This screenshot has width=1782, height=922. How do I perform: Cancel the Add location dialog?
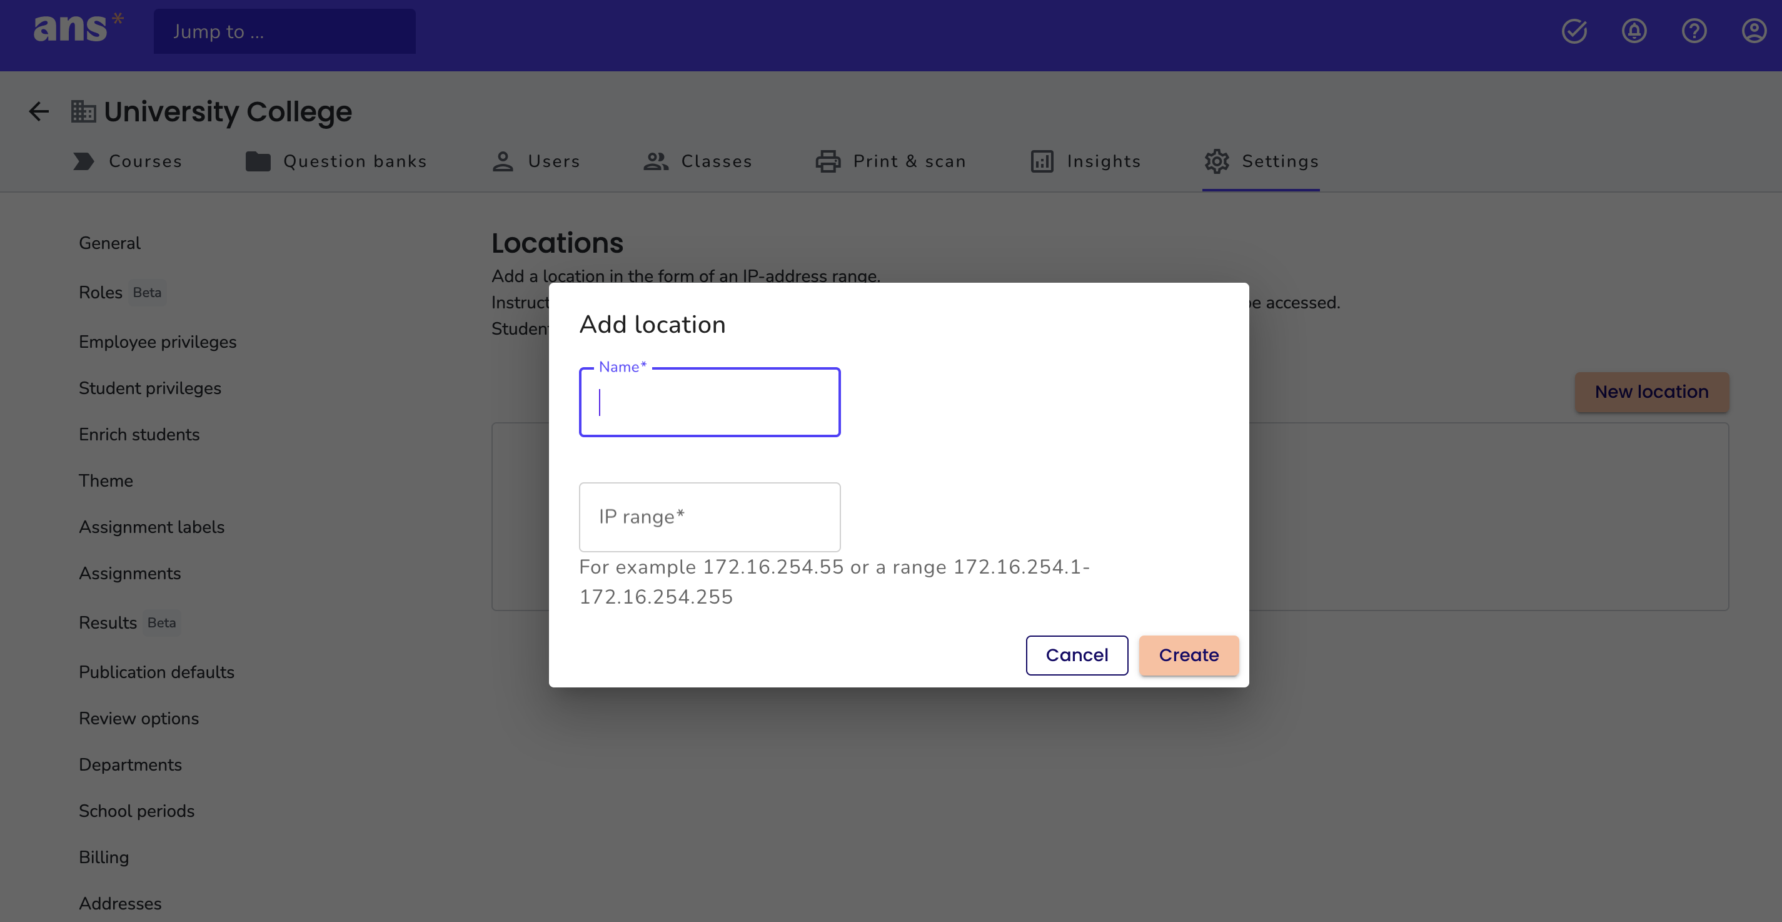click(x=1077, y=655)
